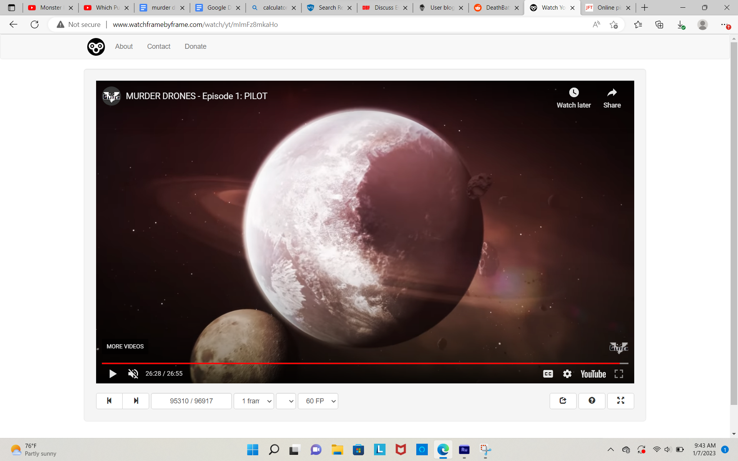Open YouTube player settings gear

point(567,374)
